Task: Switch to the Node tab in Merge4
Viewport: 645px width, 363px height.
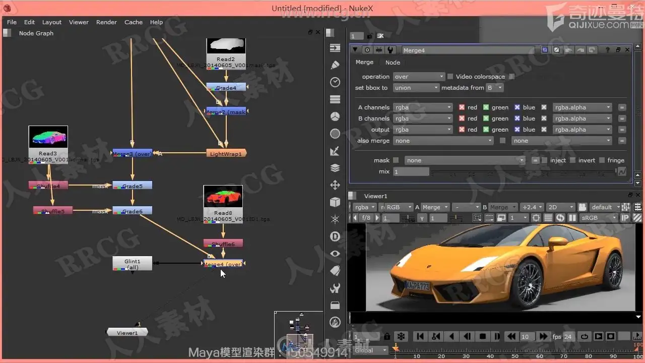Action: click(x=393, y=63)
